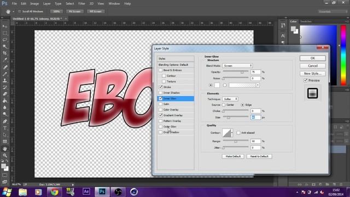Open Google Chrome from the taskbar

click(54, 192)
